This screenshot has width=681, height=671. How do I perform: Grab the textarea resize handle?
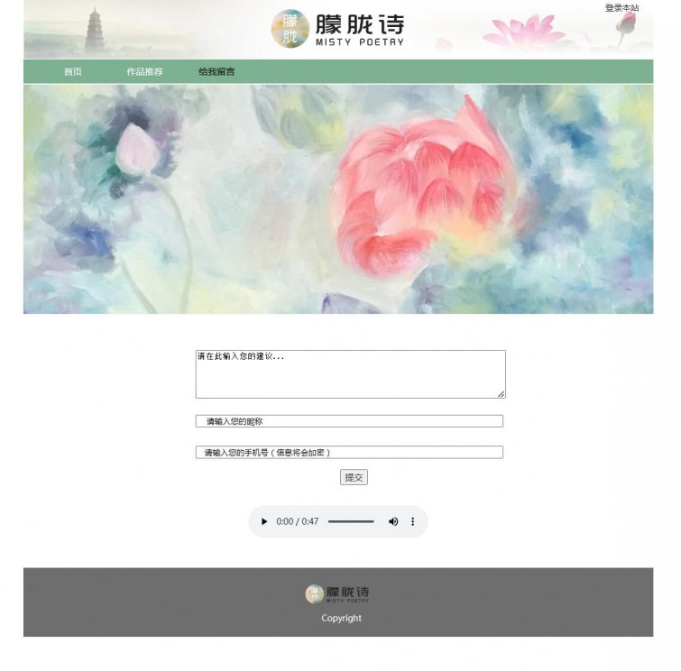tap(502, 394)
